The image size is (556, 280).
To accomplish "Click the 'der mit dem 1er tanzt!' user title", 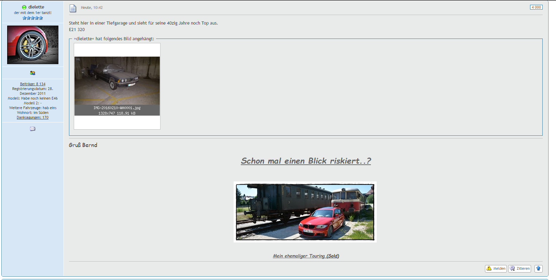I will [x=33, y=13].
